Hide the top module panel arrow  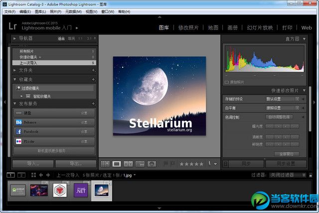[159, 17]
